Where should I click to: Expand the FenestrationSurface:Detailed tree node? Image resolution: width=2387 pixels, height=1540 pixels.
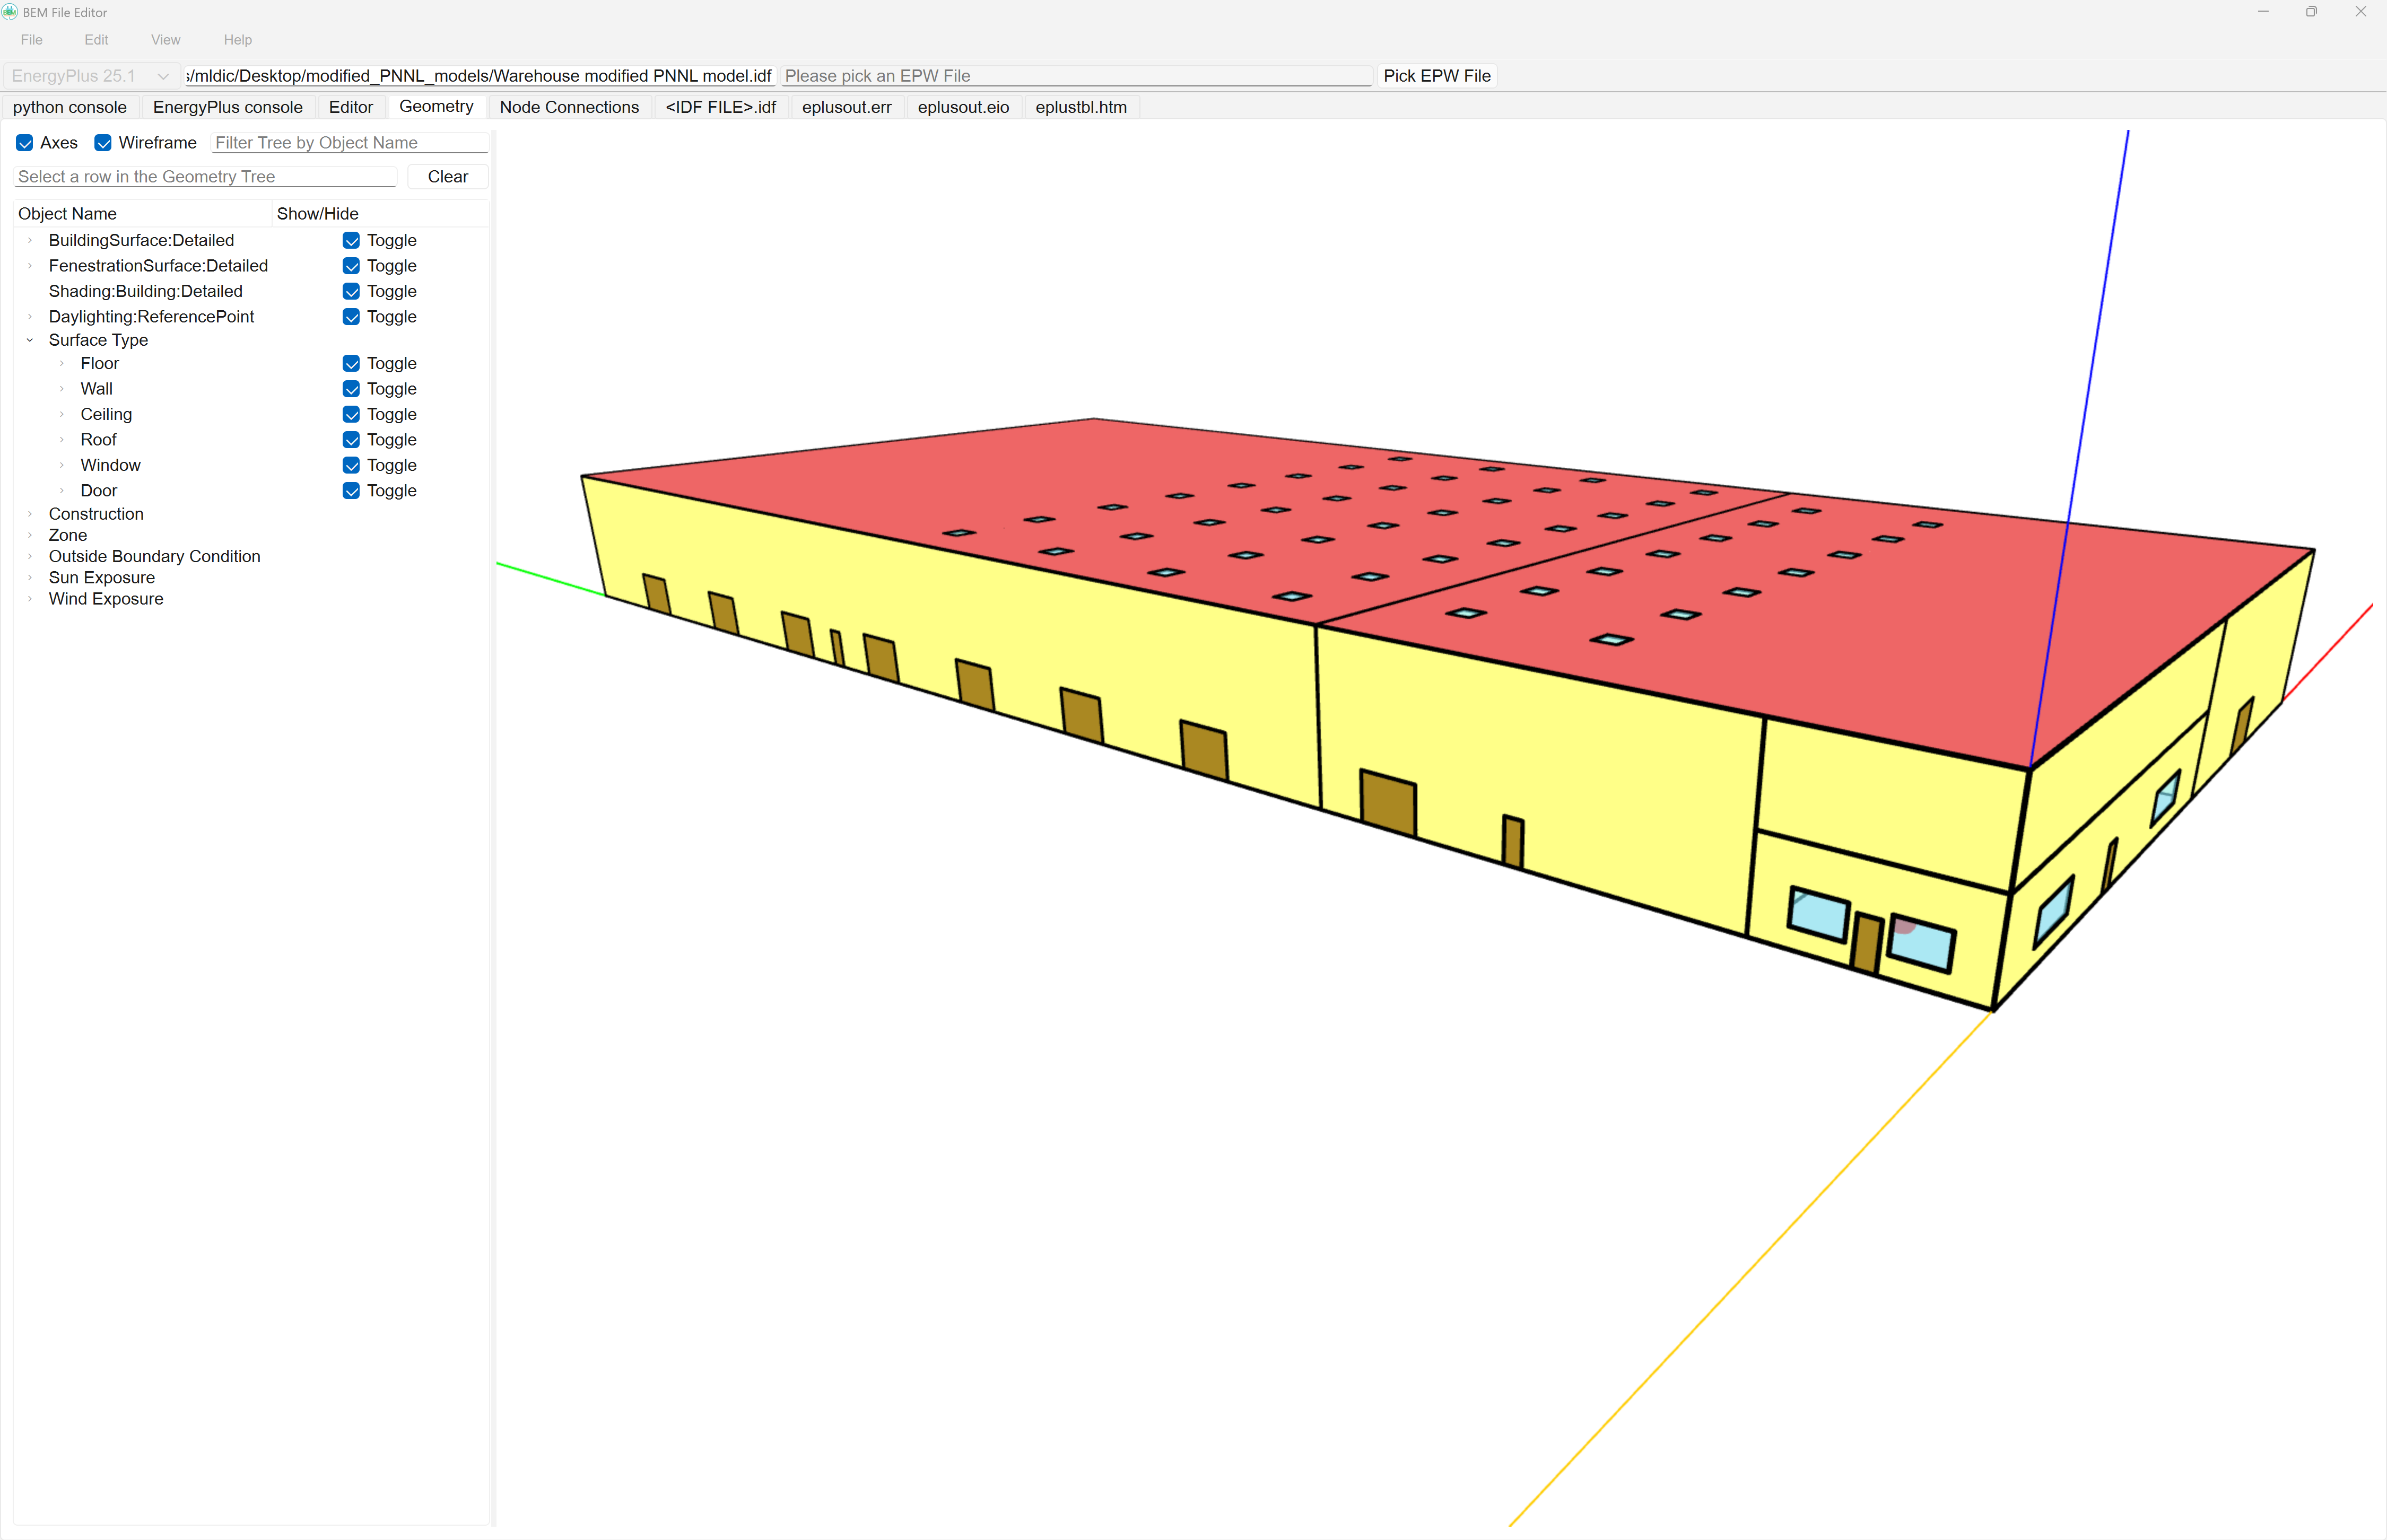pos(30,266)
